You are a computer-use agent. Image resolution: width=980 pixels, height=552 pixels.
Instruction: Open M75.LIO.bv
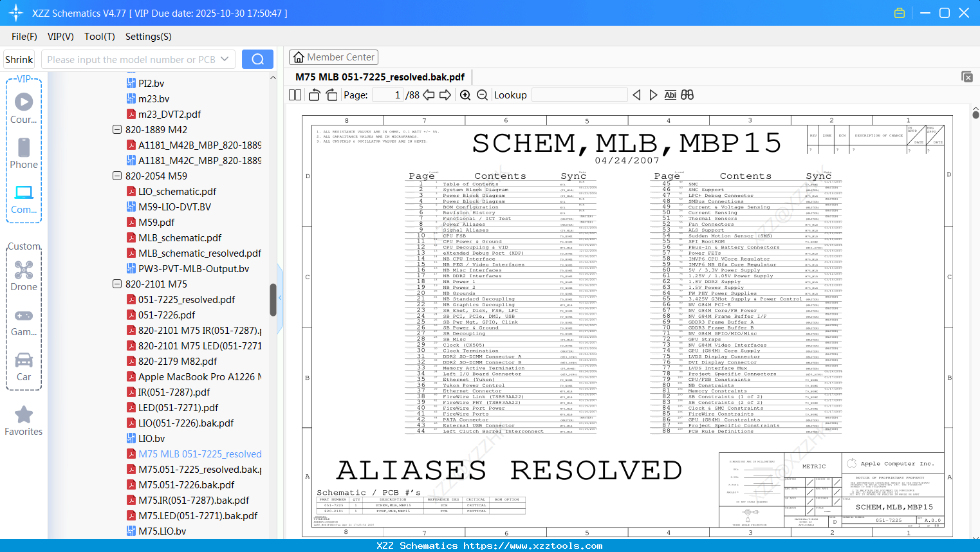(x=162, y=531)
